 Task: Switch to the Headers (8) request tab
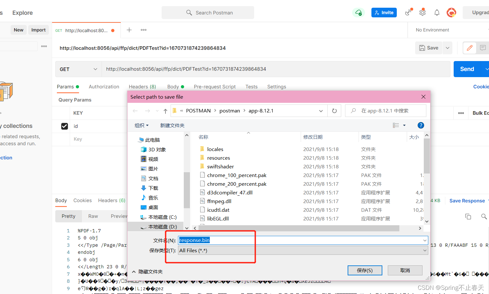tap(142, 87)
